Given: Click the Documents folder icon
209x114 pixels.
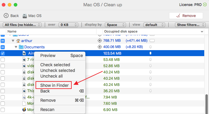Looking at the screenshot, I should [x=21, y=47].
